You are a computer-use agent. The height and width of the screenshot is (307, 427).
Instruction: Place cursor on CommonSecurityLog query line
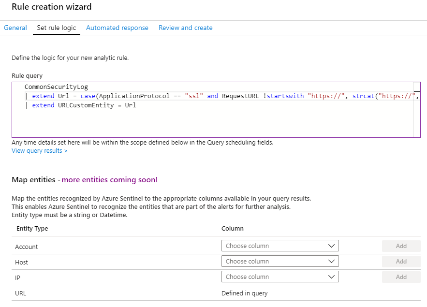coord(56,87)
